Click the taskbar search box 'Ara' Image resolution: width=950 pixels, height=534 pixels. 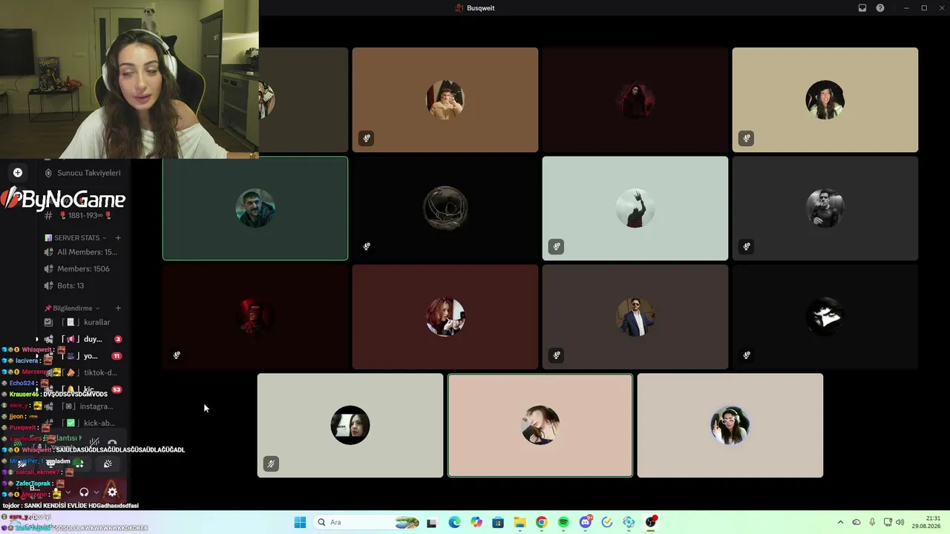point(367,522)
